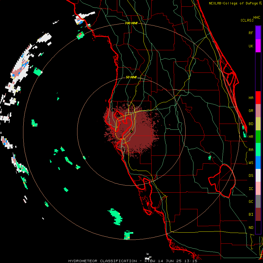The height and width of the screenshot is (263, 263).
Task: Click the '100 NMI' range ring label
Action: (131, 23)
